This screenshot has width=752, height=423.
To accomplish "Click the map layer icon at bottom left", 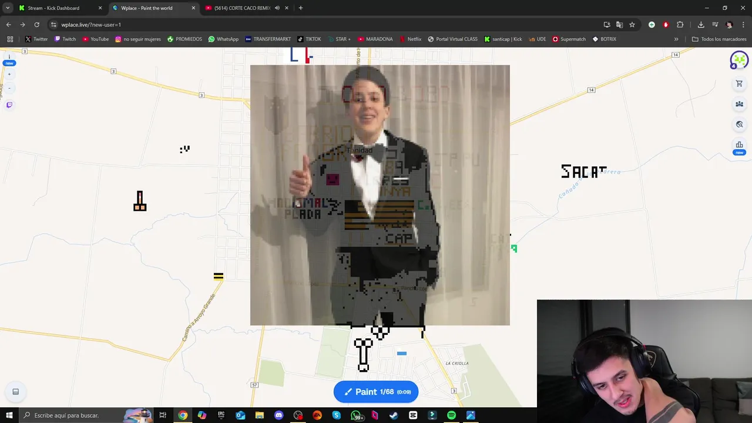I will 16,392.
